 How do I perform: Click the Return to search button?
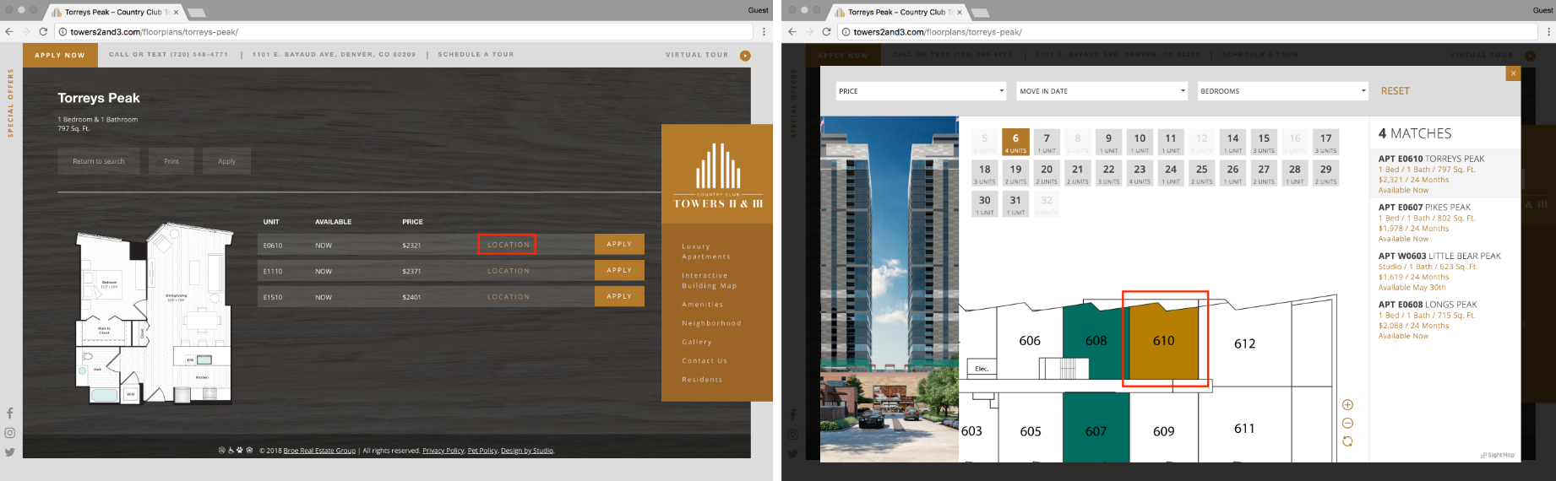pyautogui.click(x=99, y=161)
